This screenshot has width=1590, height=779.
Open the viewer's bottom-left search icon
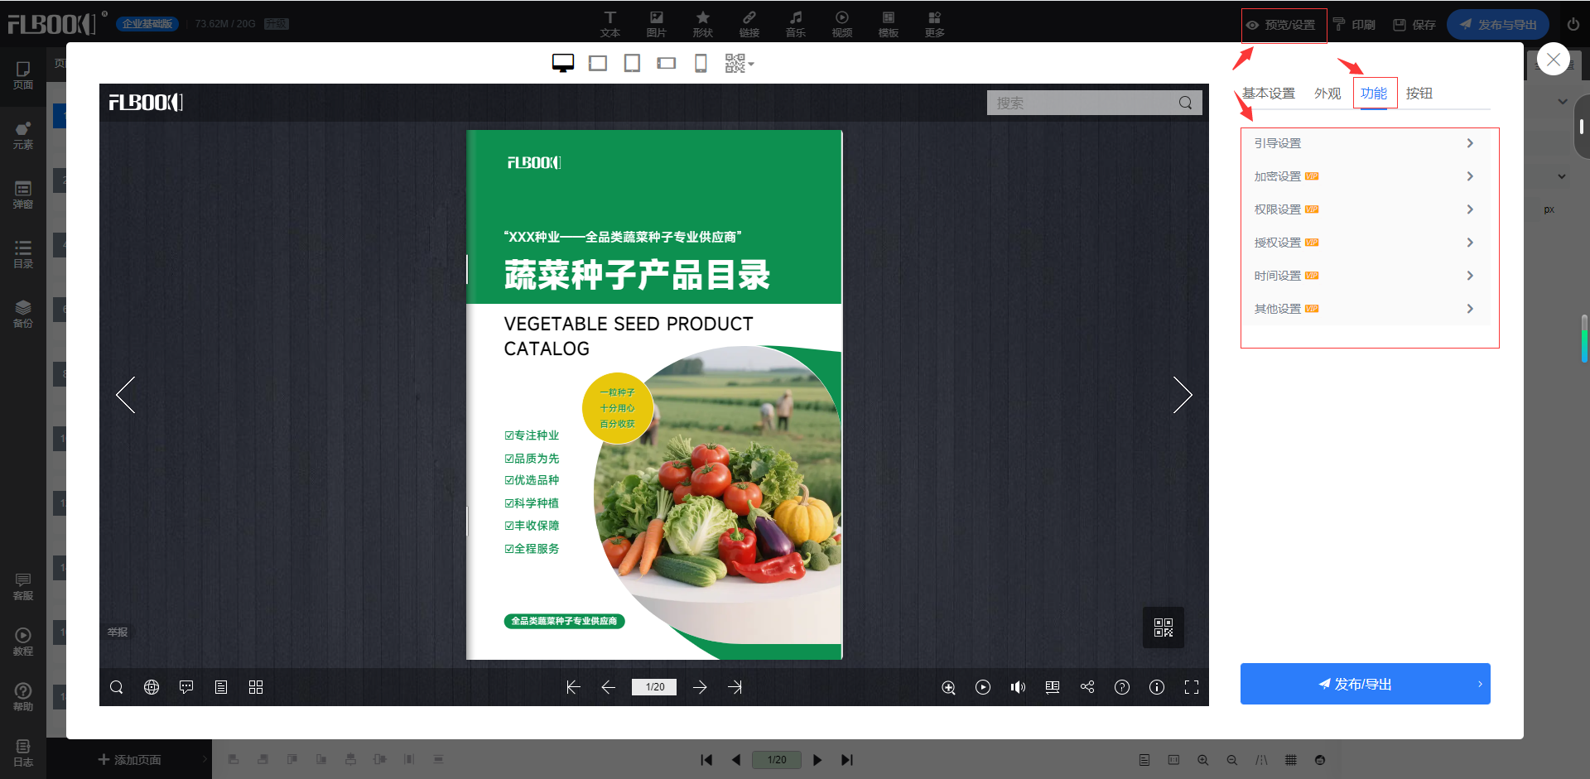(117, 687)
